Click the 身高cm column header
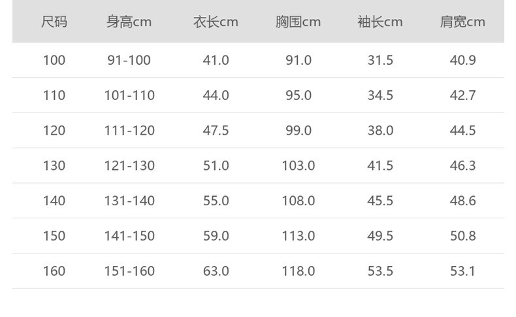Screen dimensions: 516x317 (129, 22)
